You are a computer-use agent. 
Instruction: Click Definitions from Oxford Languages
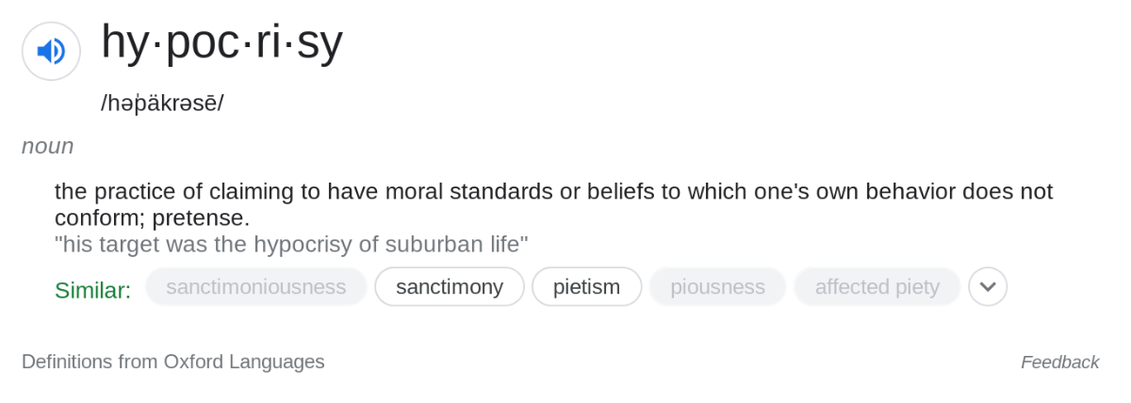click(173, 362)
